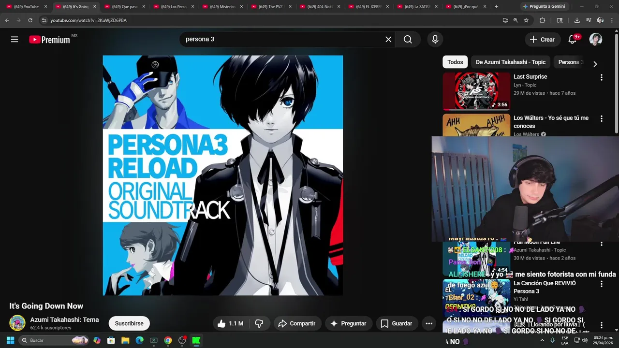This screenshot has height=348, width=619.
Task: Show hidden system tray icons chevron
Action: [x=542, y=340]
